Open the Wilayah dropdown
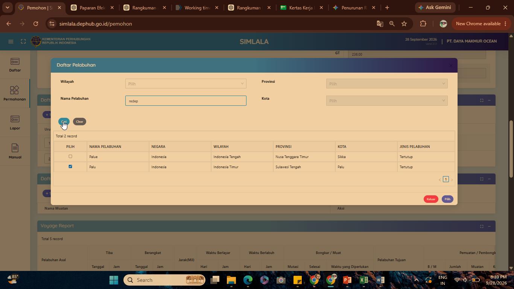This screenshot has height=289, width=514. (186, 84)
